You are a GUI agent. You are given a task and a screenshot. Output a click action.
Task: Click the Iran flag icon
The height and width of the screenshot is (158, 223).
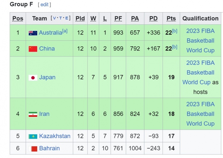(x=33, y=114)
